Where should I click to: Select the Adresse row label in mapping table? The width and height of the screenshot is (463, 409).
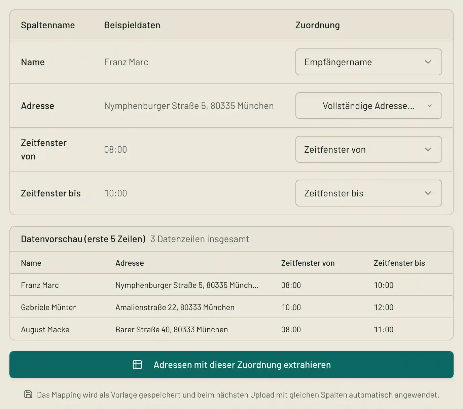[x=37, y=106]
